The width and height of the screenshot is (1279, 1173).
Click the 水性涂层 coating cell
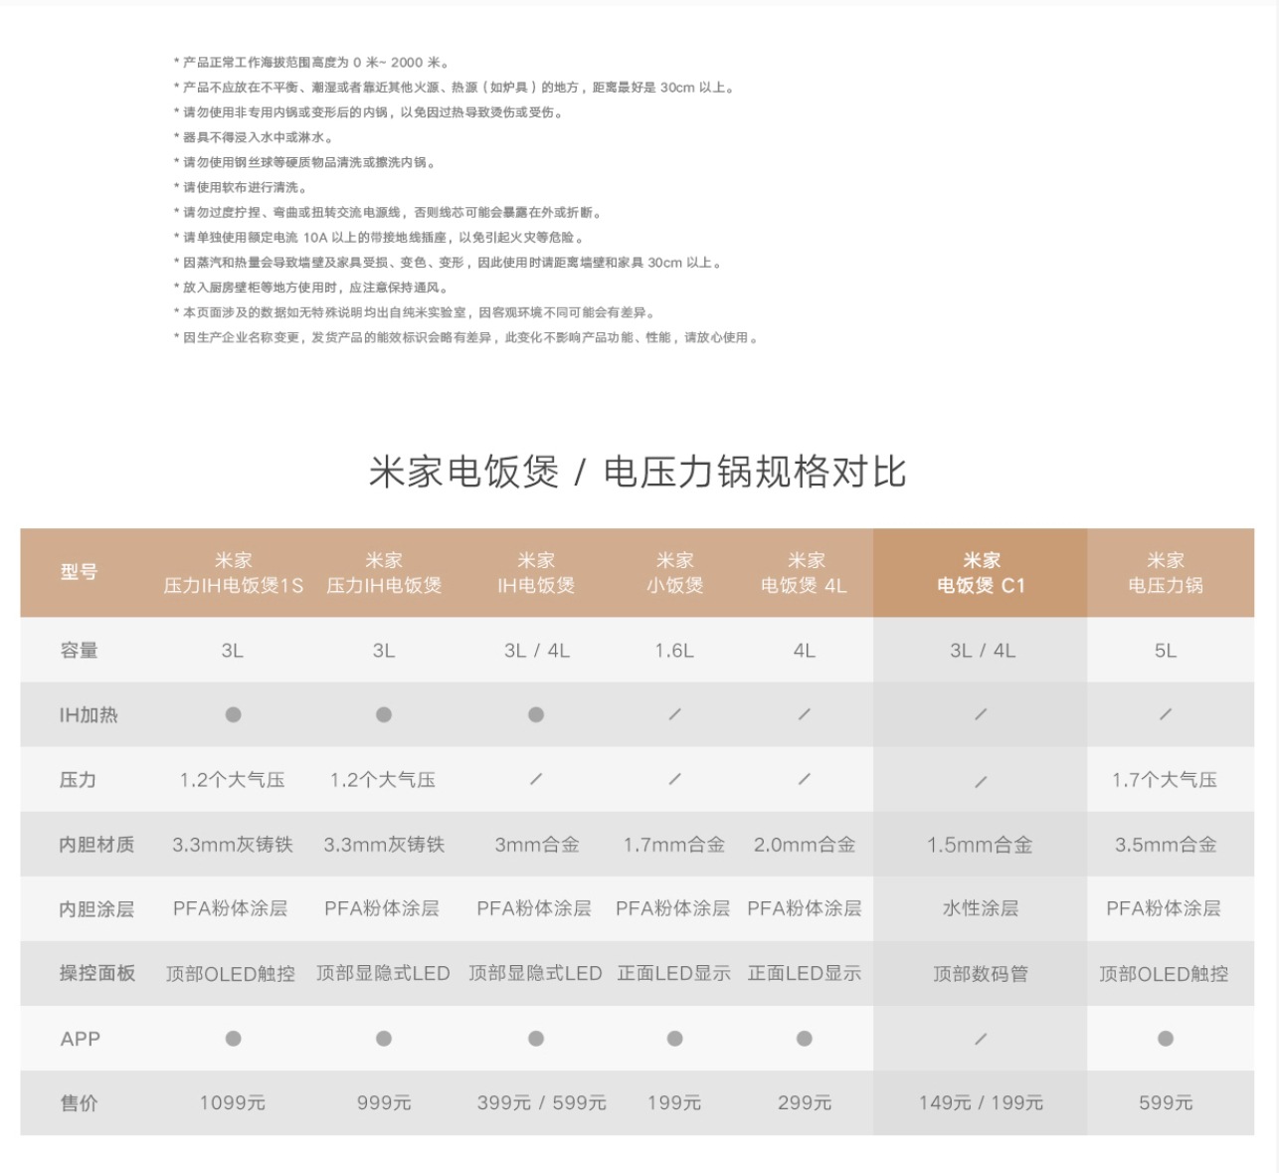click(x=981, y=908)
